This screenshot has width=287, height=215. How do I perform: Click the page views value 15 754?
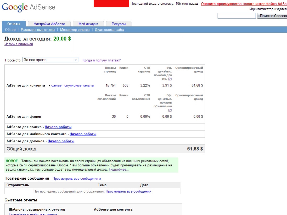pos(111,85)
